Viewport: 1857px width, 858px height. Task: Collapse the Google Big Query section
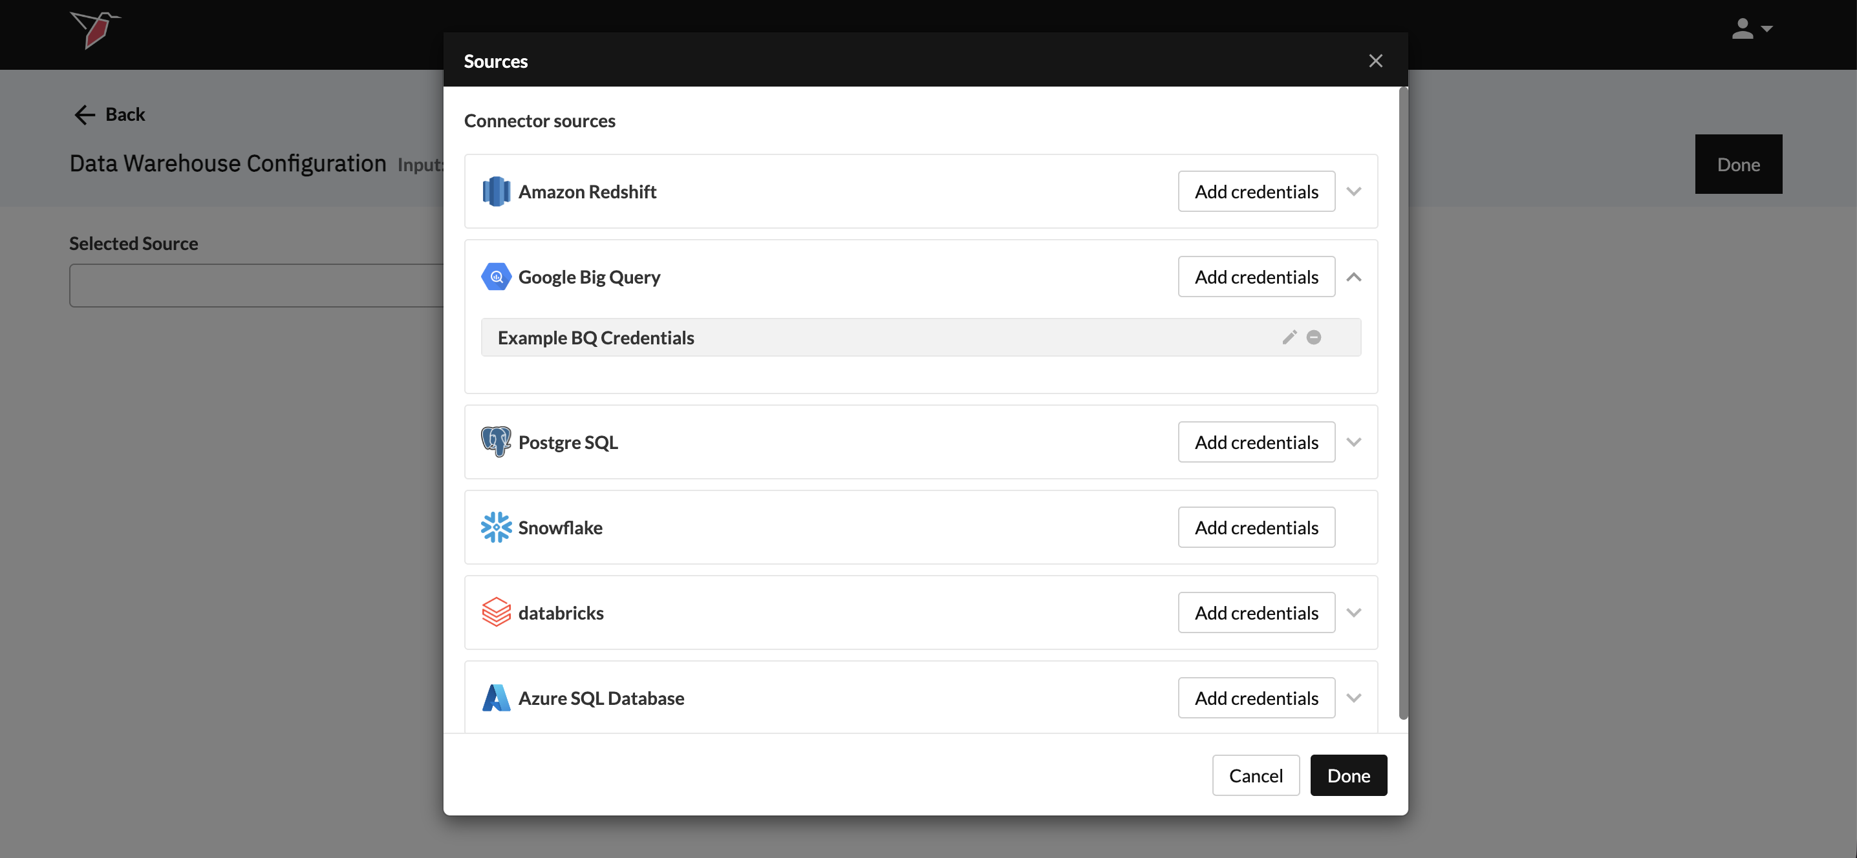(1354, 277)
